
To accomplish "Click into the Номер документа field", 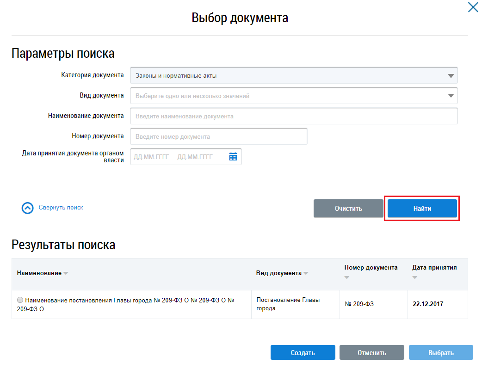I will [219, 136].
